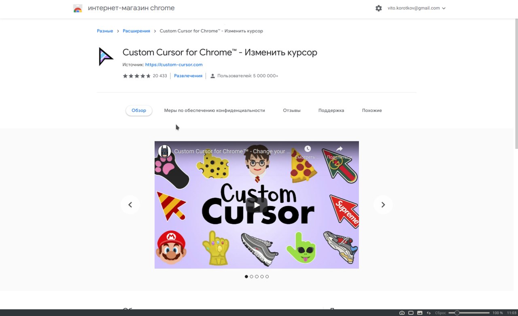Click the Share arrow icon on video
518x316 pixels.
tap(339, 149)
